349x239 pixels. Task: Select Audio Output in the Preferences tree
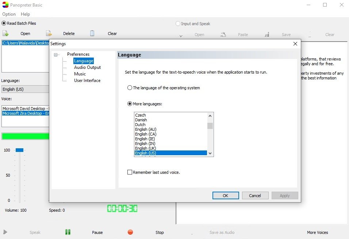pyautogui.click(x=87, y=67)
